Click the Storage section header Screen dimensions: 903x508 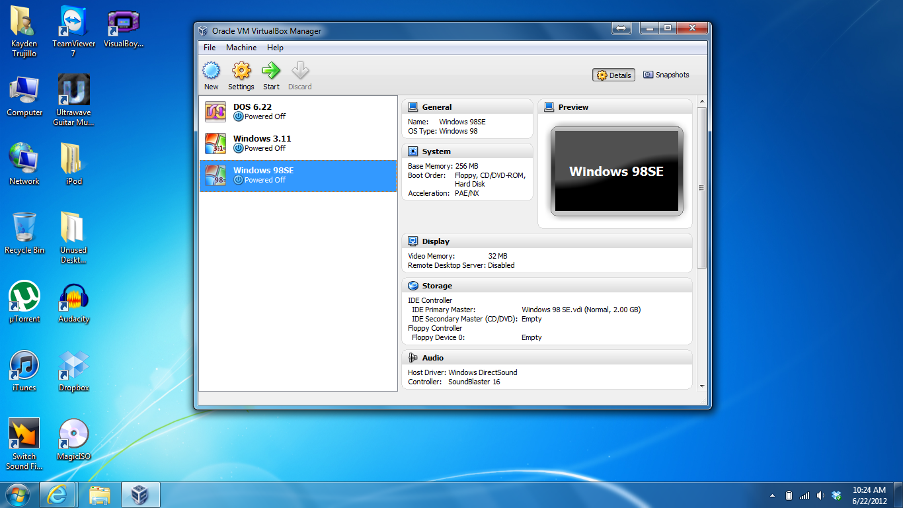tap(547, 286)
